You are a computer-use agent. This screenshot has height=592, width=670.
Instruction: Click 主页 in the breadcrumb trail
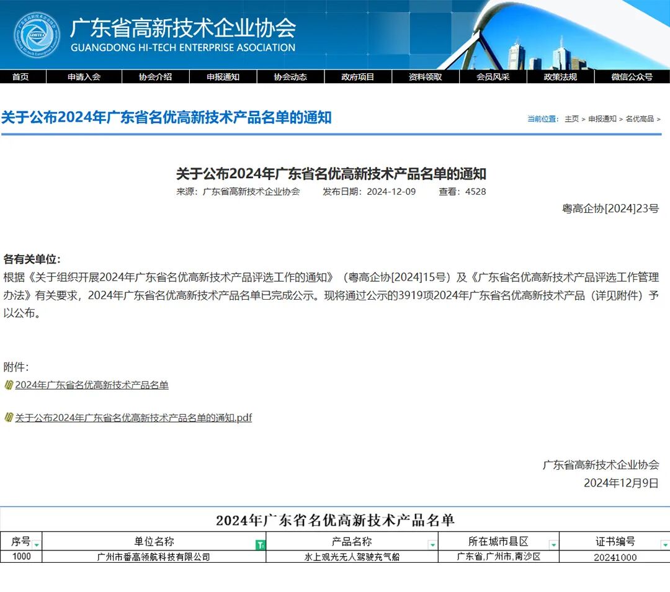point(571,119)
